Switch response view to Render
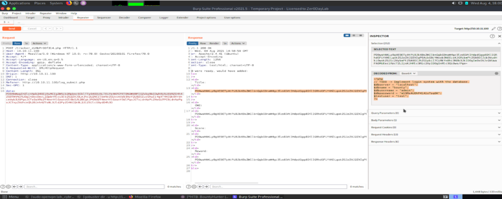The width and height of the screenshot is (502, 199). pyautogui.click(x=214, y=43)
